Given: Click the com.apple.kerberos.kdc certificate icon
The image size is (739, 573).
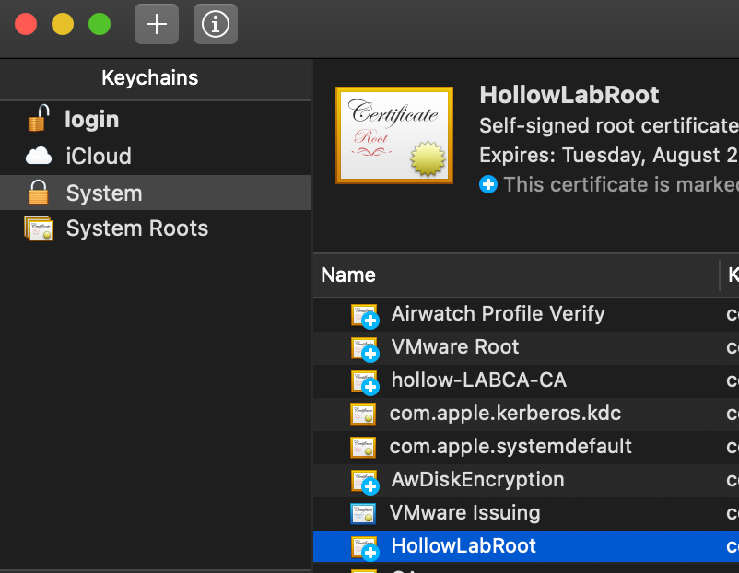Looking at the screenshot, I should tap(363, 414).
